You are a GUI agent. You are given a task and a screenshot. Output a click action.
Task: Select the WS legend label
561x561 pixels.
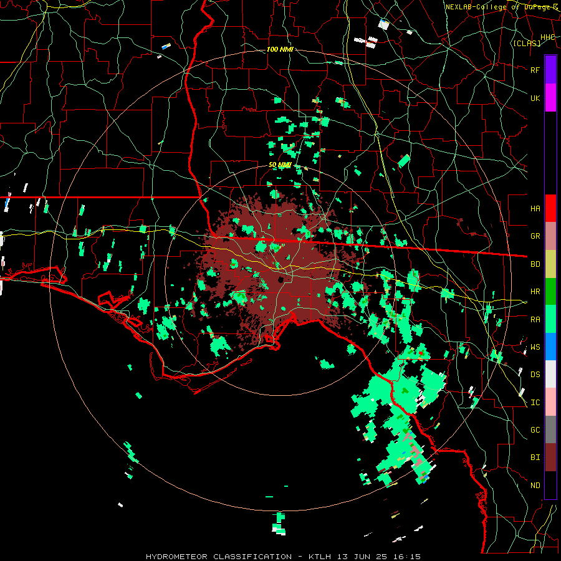pos(535,347)
